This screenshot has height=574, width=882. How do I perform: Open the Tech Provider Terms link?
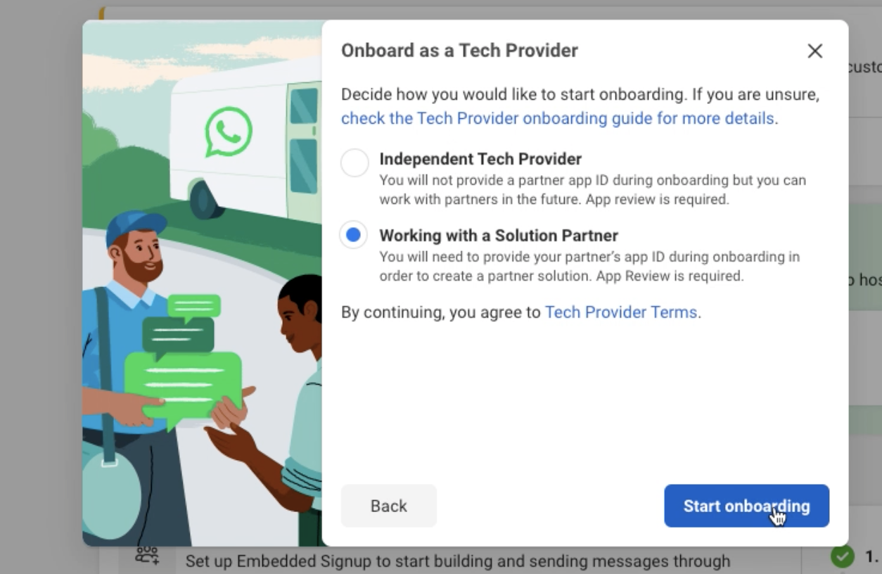tap(621, 312)
